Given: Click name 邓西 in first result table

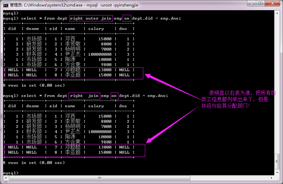Looking at the screenshot, I should [70, 39].
